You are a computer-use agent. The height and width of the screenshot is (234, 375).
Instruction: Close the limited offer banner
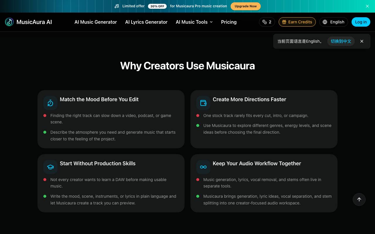click(367, 6)
